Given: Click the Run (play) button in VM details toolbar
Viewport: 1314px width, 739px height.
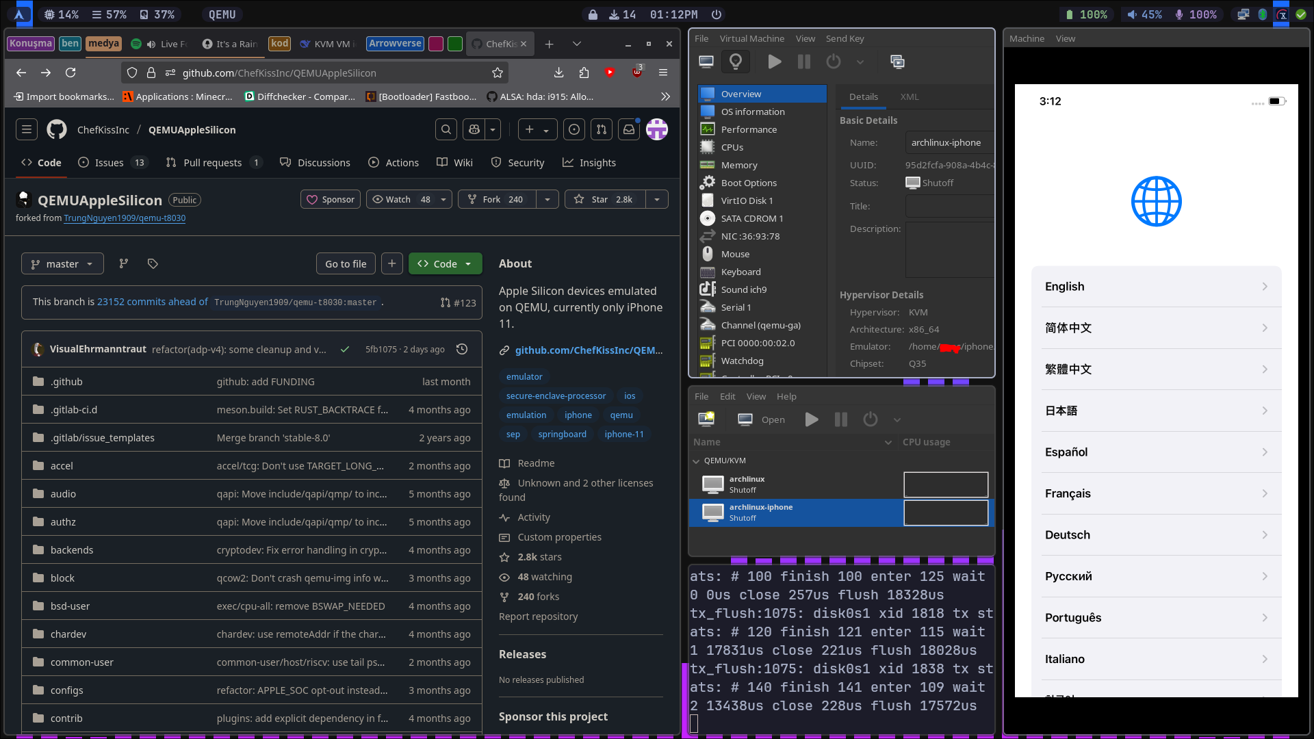Looking at the screenshot, I should (x=774, y=62).
